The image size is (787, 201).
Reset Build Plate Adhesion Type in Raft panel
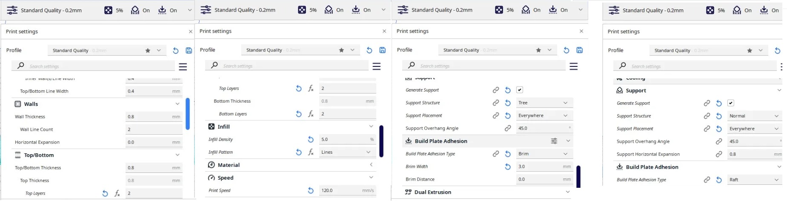tap(719, 180)
